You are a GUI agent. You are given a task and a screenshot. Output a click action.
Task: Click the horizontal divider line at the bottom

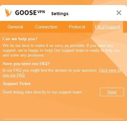(x=63, y=119)
